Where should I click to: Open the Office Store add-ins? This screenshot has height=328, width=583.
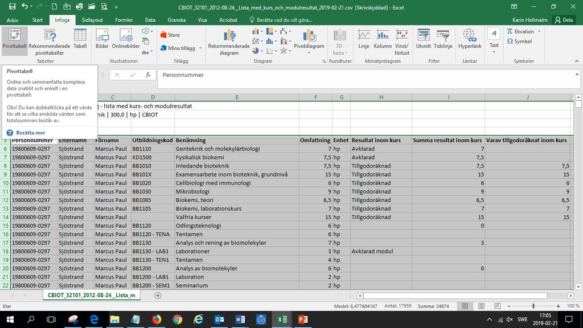[170, 35]
